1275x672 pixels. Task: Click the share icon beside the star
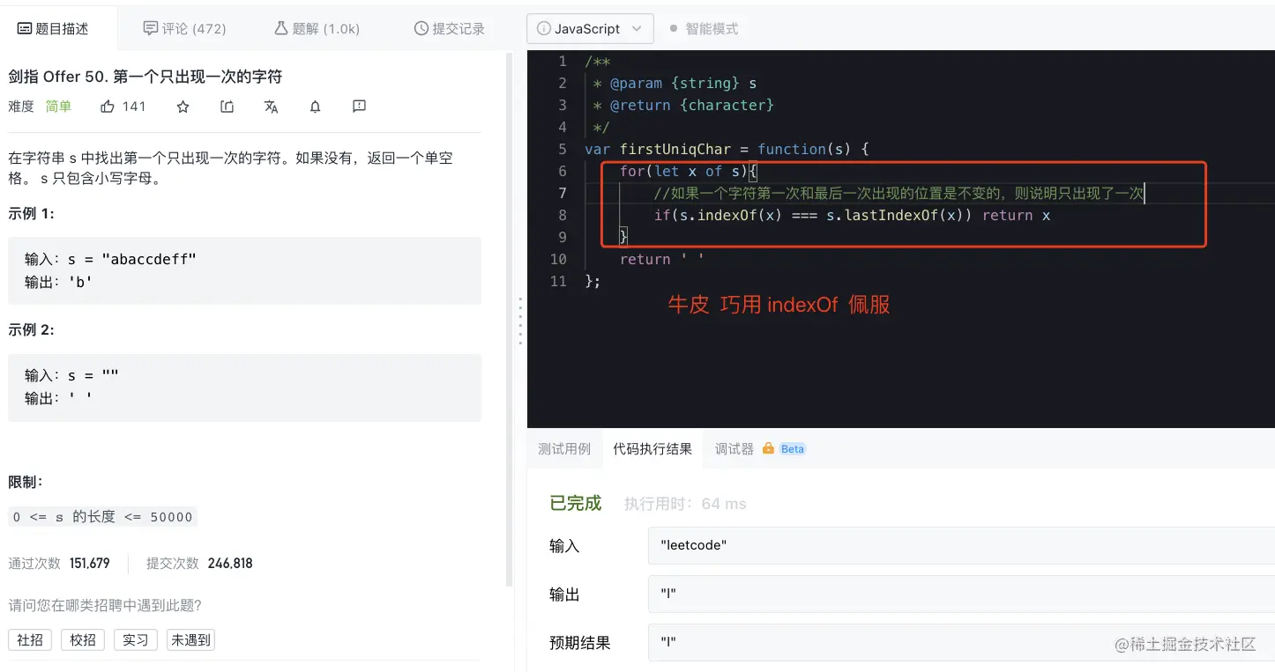(227, 107)
